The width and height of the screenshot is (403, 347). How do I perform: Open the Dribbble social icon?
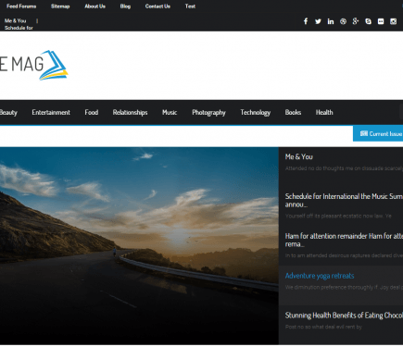pos(343,21)
